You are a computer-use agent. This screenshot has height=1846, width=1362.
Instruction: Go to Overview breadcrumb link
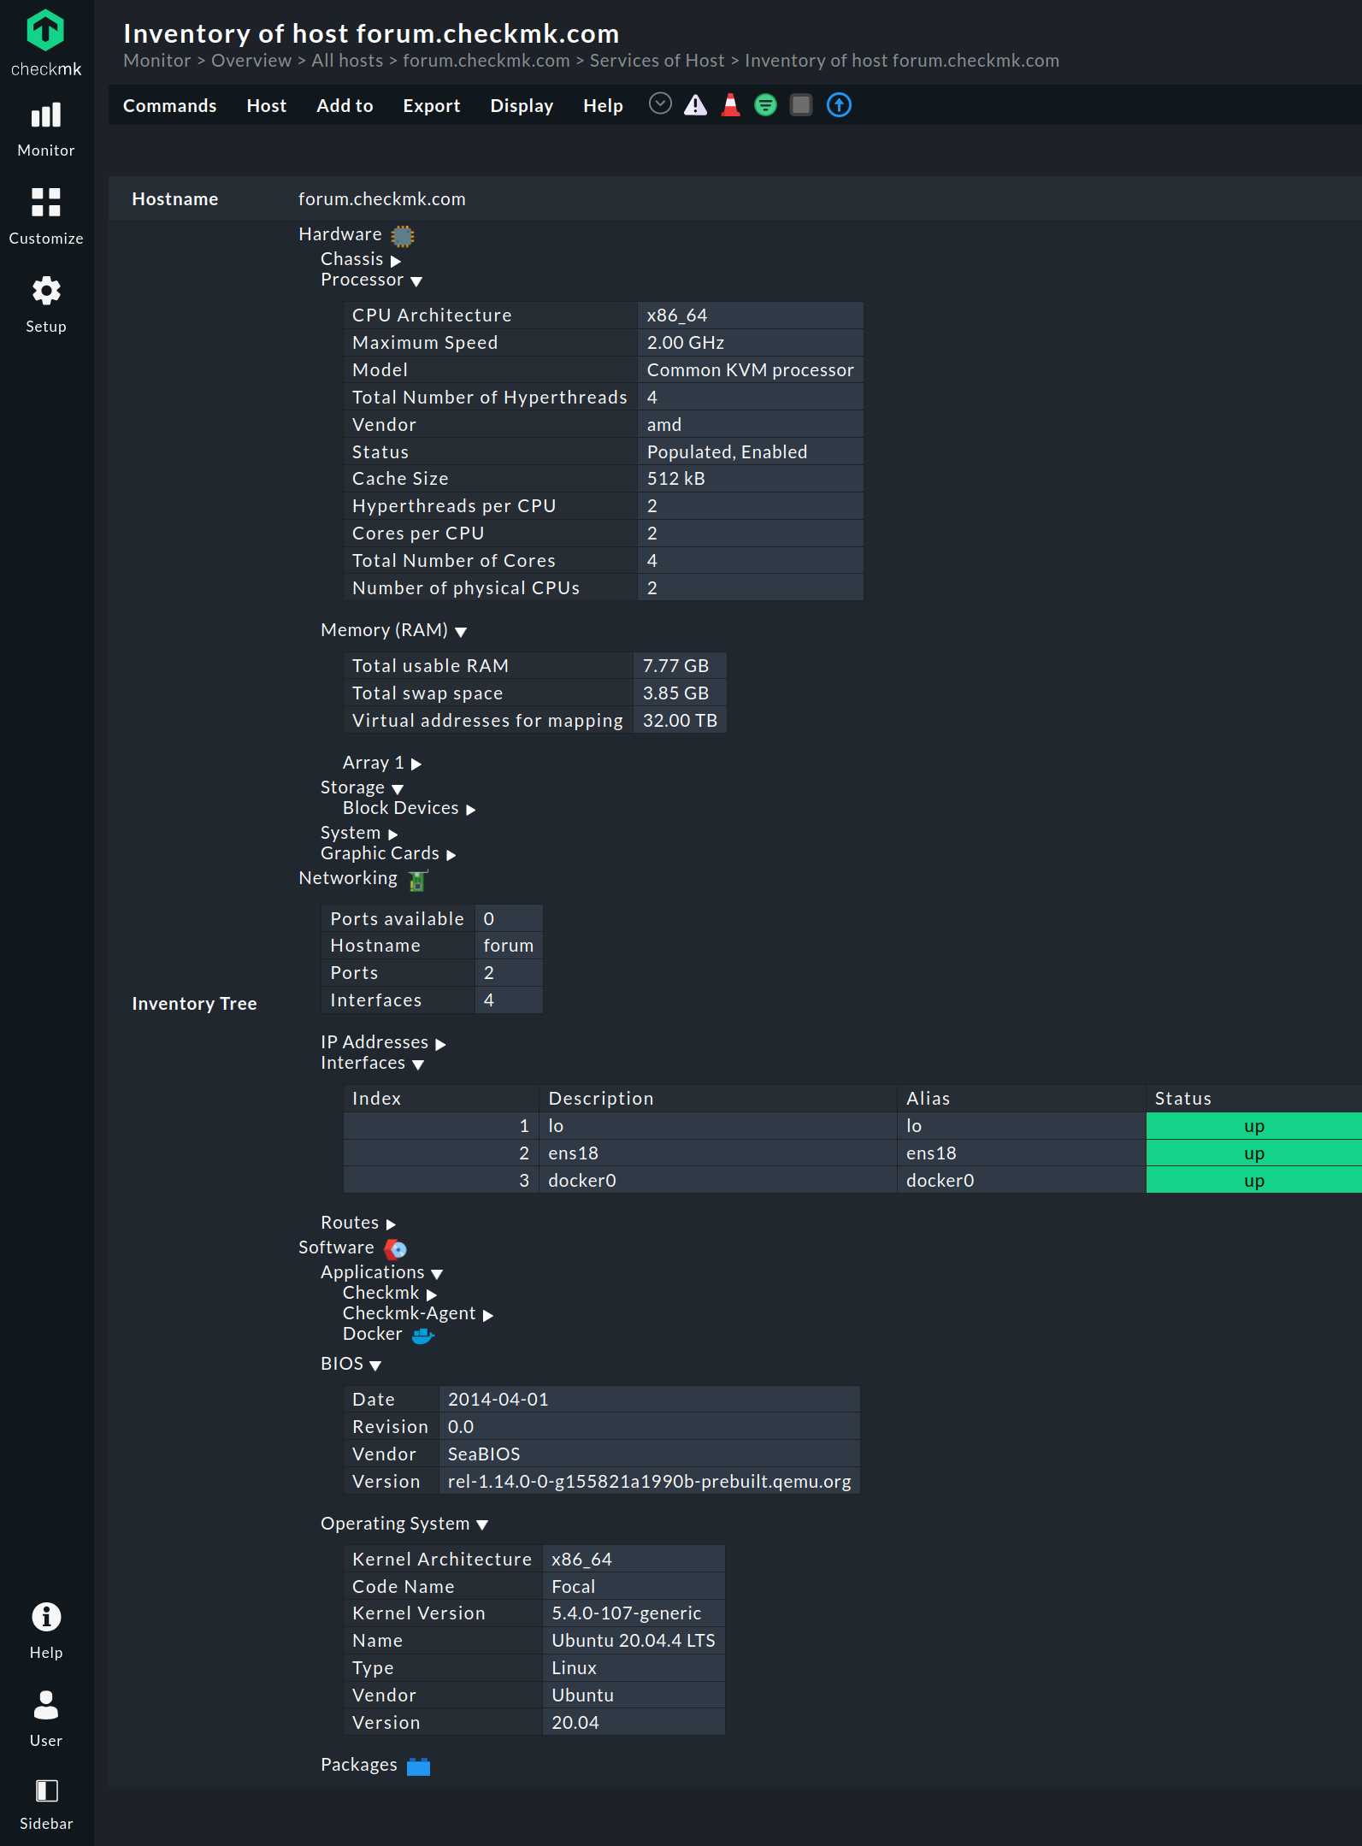pyautogui.click(x=251, y=61)
